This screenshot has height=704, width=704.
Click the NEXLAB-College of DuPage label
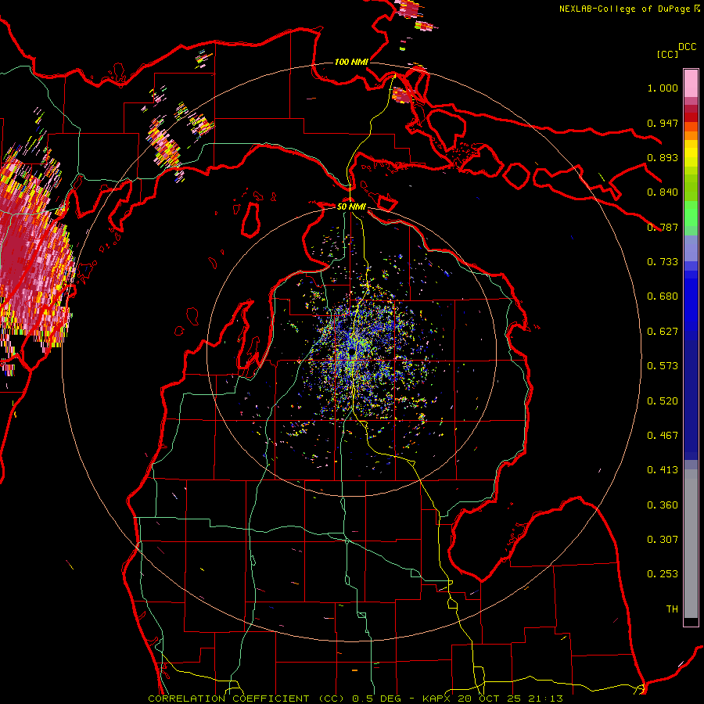[x=624, y=9]
